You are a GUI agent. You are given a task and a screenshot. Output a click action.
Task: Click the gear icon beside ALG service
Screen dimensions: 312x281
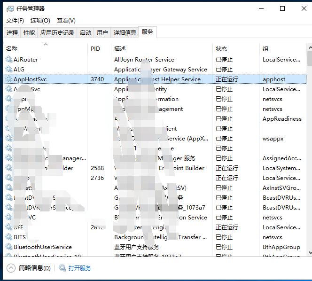tap(9, 70)
